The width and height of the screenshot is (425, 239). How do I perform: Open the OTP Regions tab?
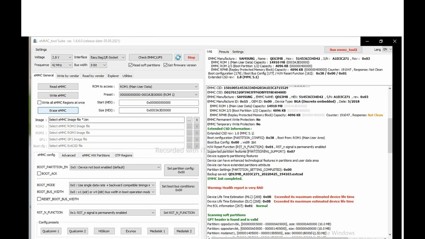[123, 155]
